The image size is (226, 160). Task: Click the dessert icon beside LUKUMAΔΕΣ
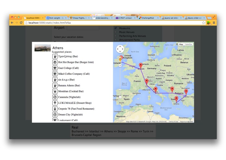[55, 103]
